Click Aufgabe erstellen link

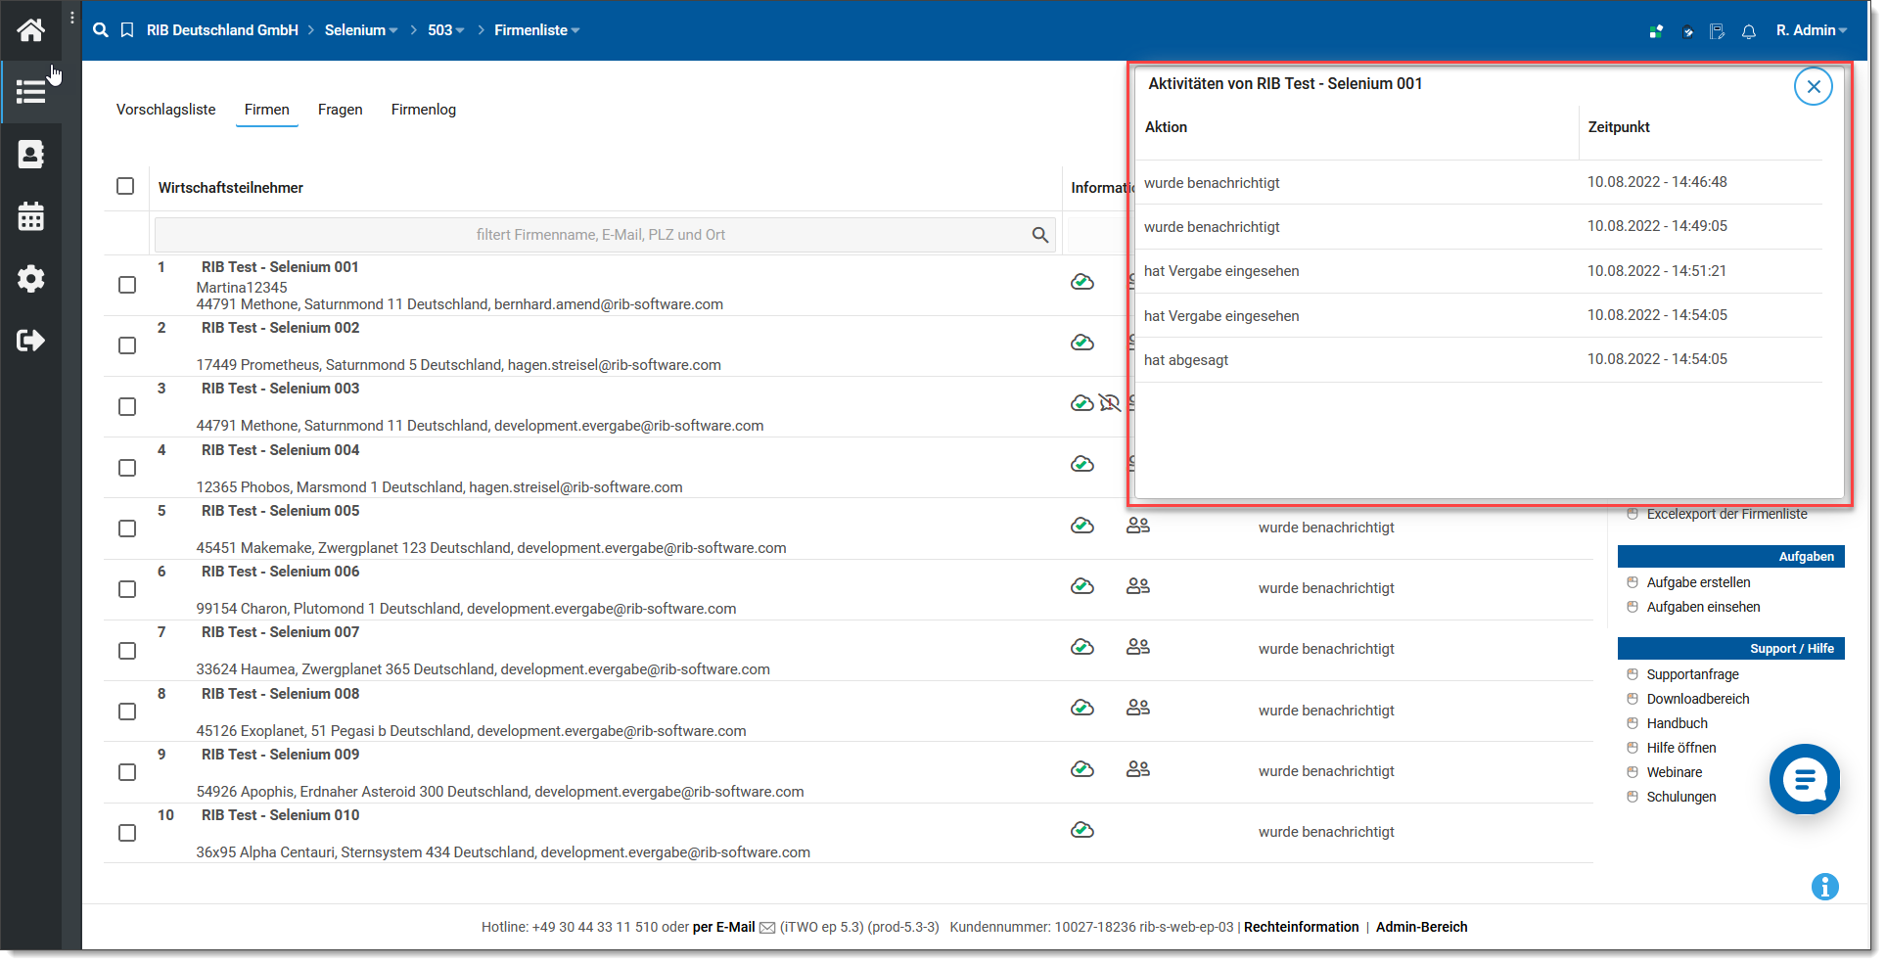coord(1698,582)
